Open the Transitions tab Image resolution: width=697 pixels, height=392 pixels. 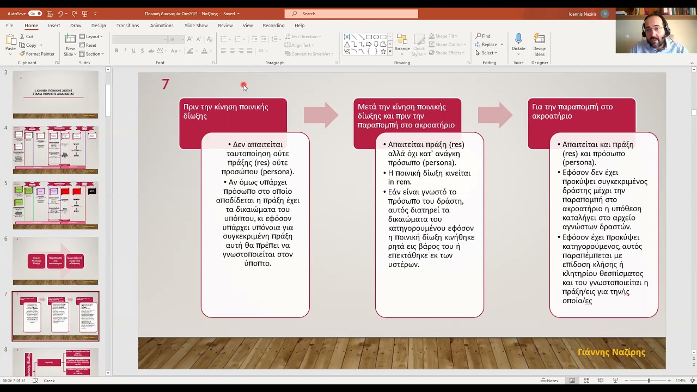[x=127, y=26]
